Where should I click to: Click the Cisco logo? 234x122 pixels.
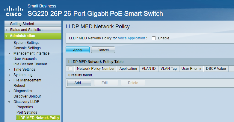[x=14, y=11]
